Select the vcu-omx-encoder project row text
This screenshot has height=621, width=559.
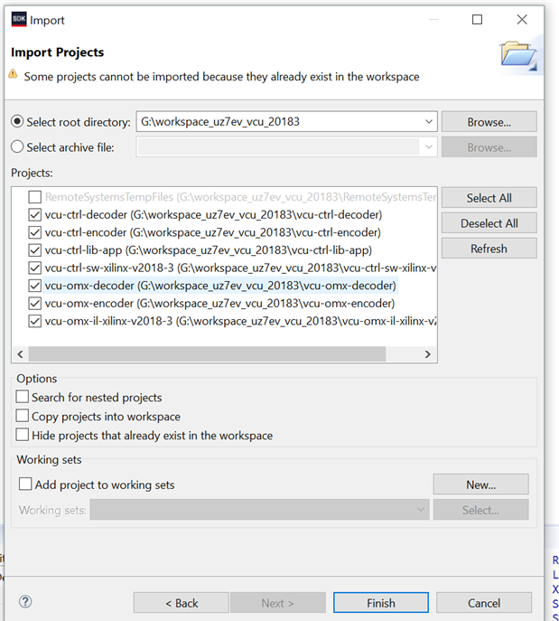point(220,304)
